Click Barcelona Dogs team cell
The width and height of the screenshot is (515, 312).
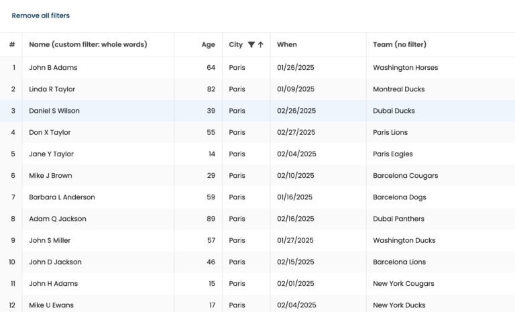[400, 197]
